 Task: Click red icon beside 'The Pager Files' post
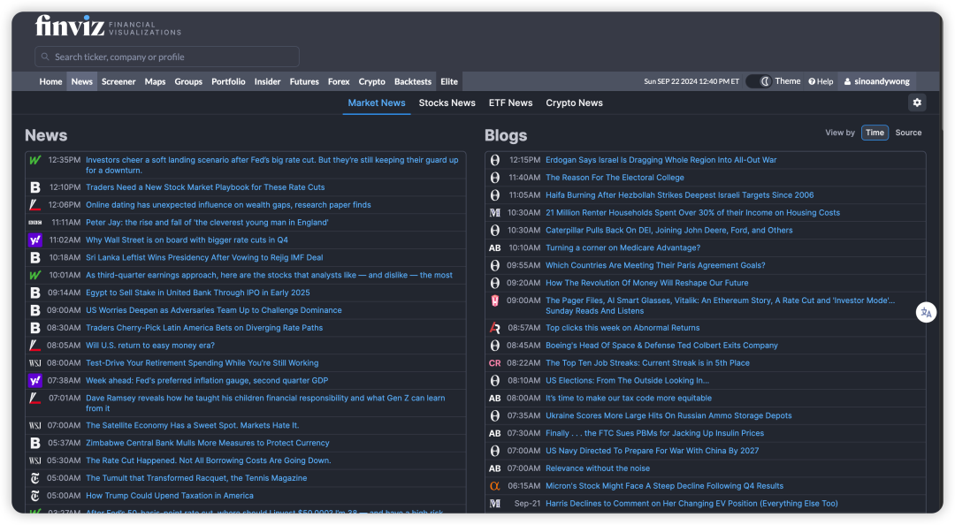pyautogui.click(x=495, y=301)
